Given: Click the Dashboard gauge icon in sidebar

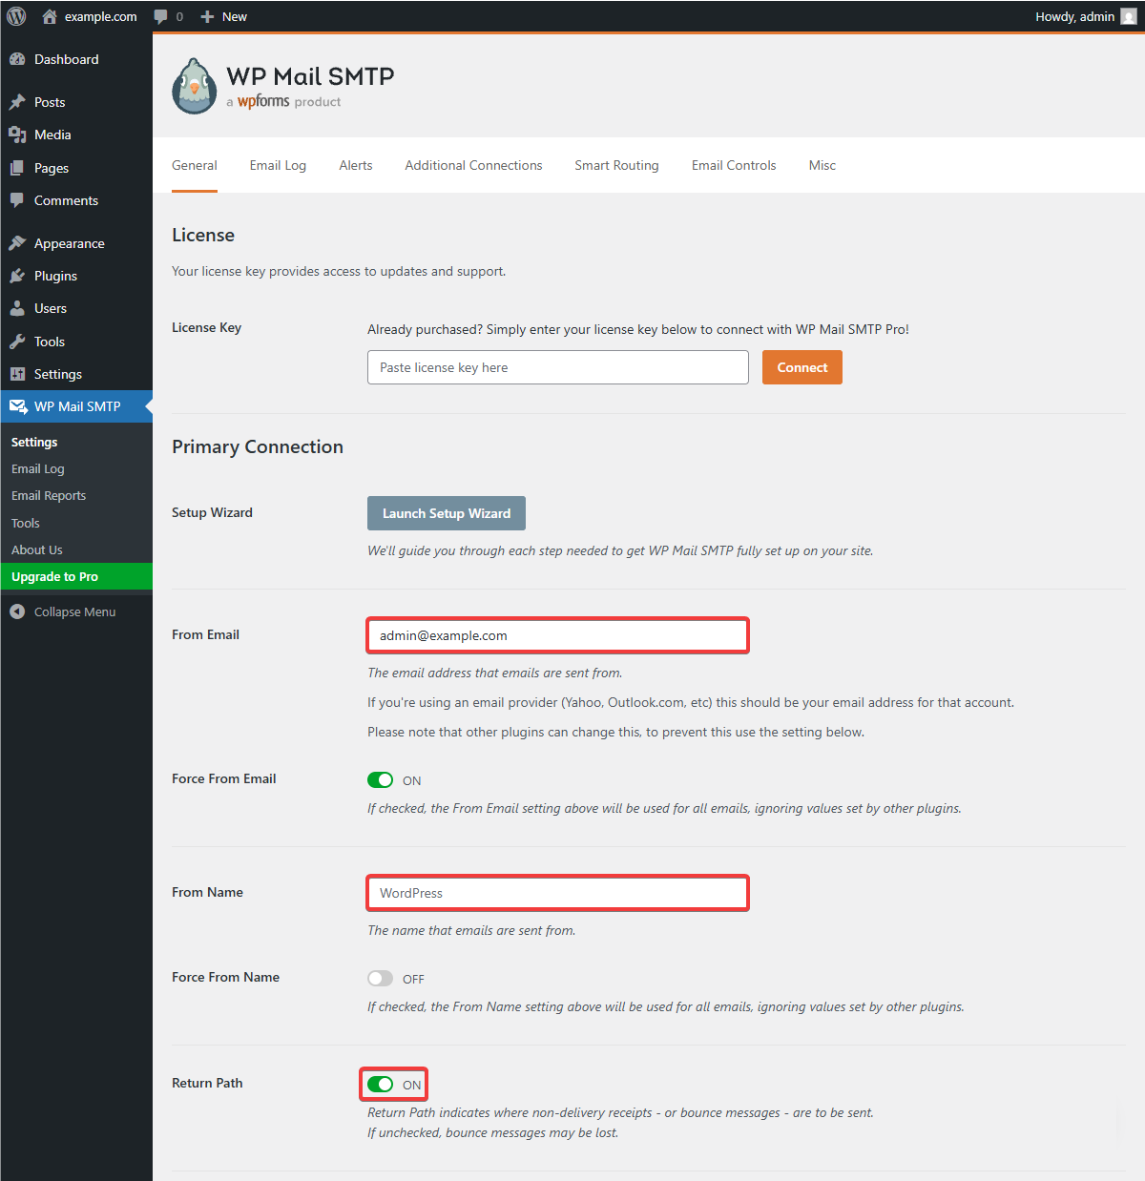Looking at the screenshot, I should tap(17, 59).
